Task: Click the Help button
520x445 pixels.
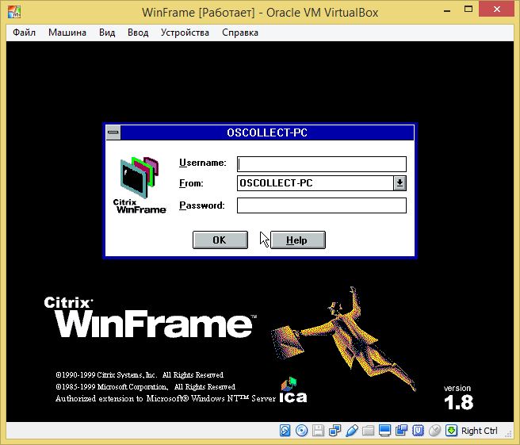Action: pyautogui.click(x=298, y=240)
